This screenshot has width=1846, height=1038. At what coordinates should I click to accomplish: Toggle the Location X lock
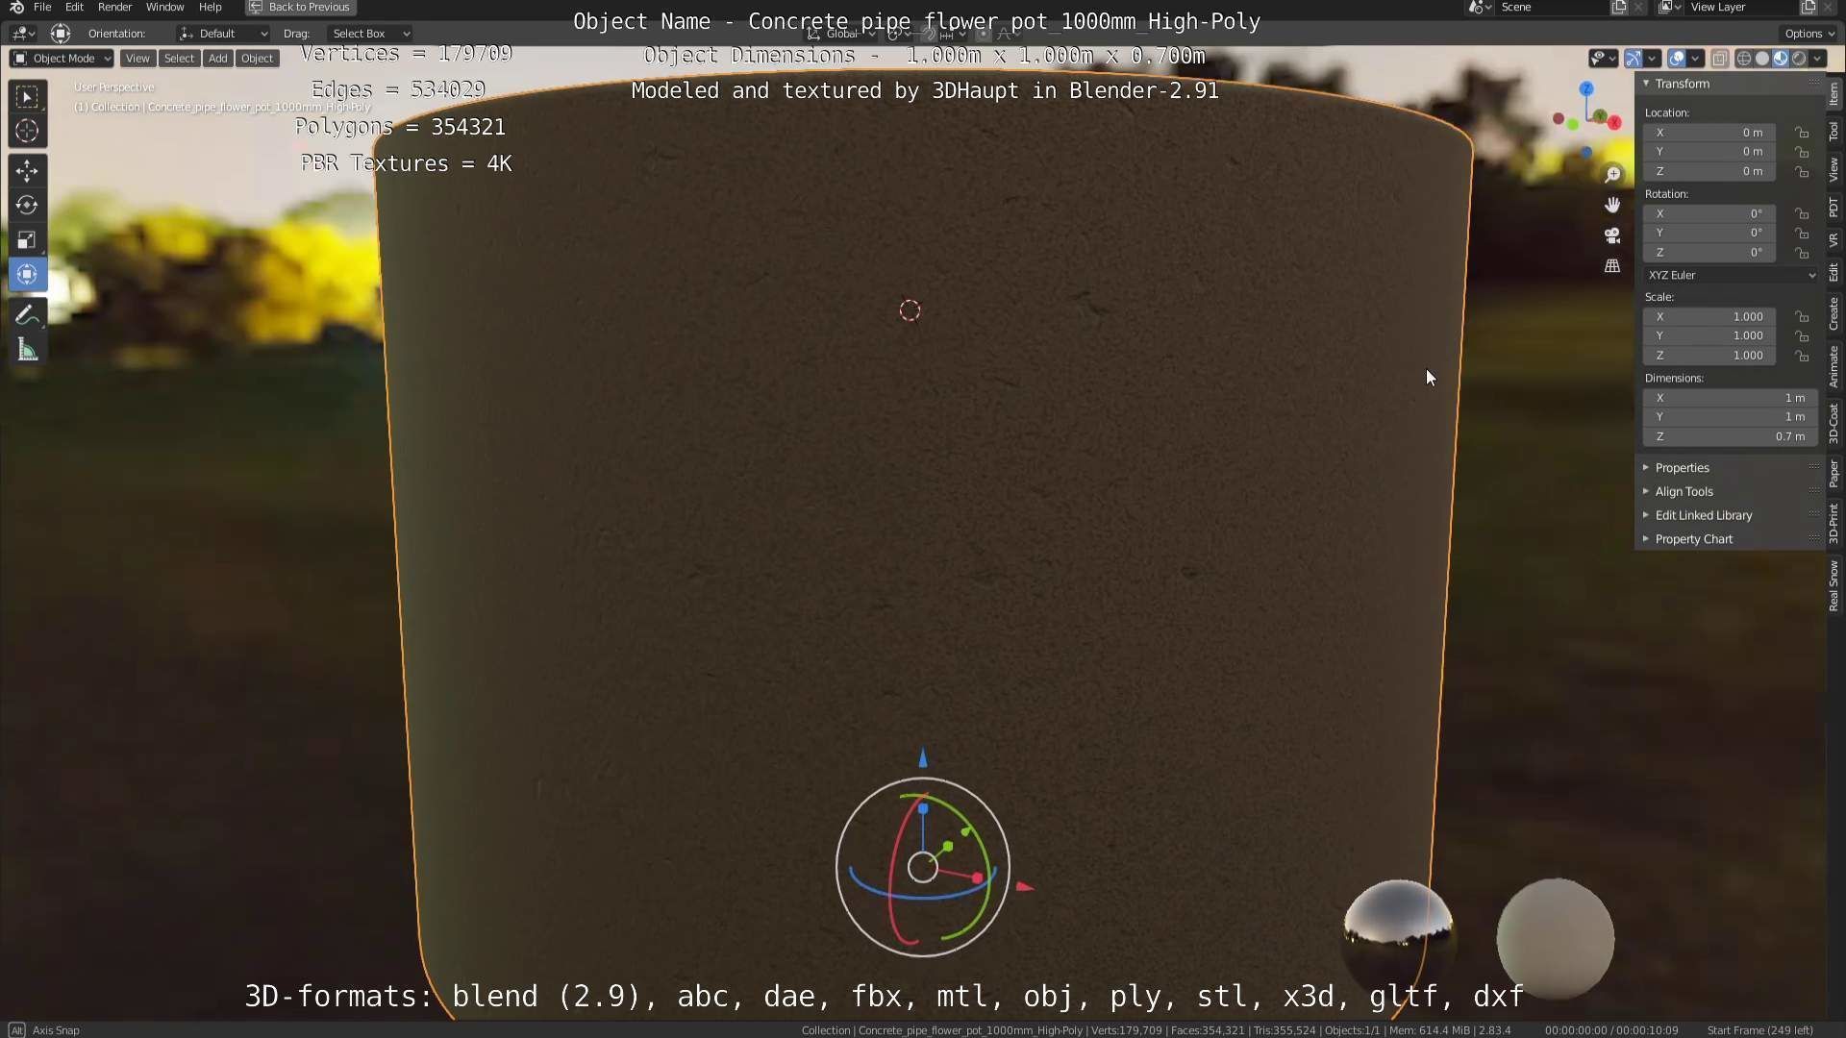(1802, 133)
